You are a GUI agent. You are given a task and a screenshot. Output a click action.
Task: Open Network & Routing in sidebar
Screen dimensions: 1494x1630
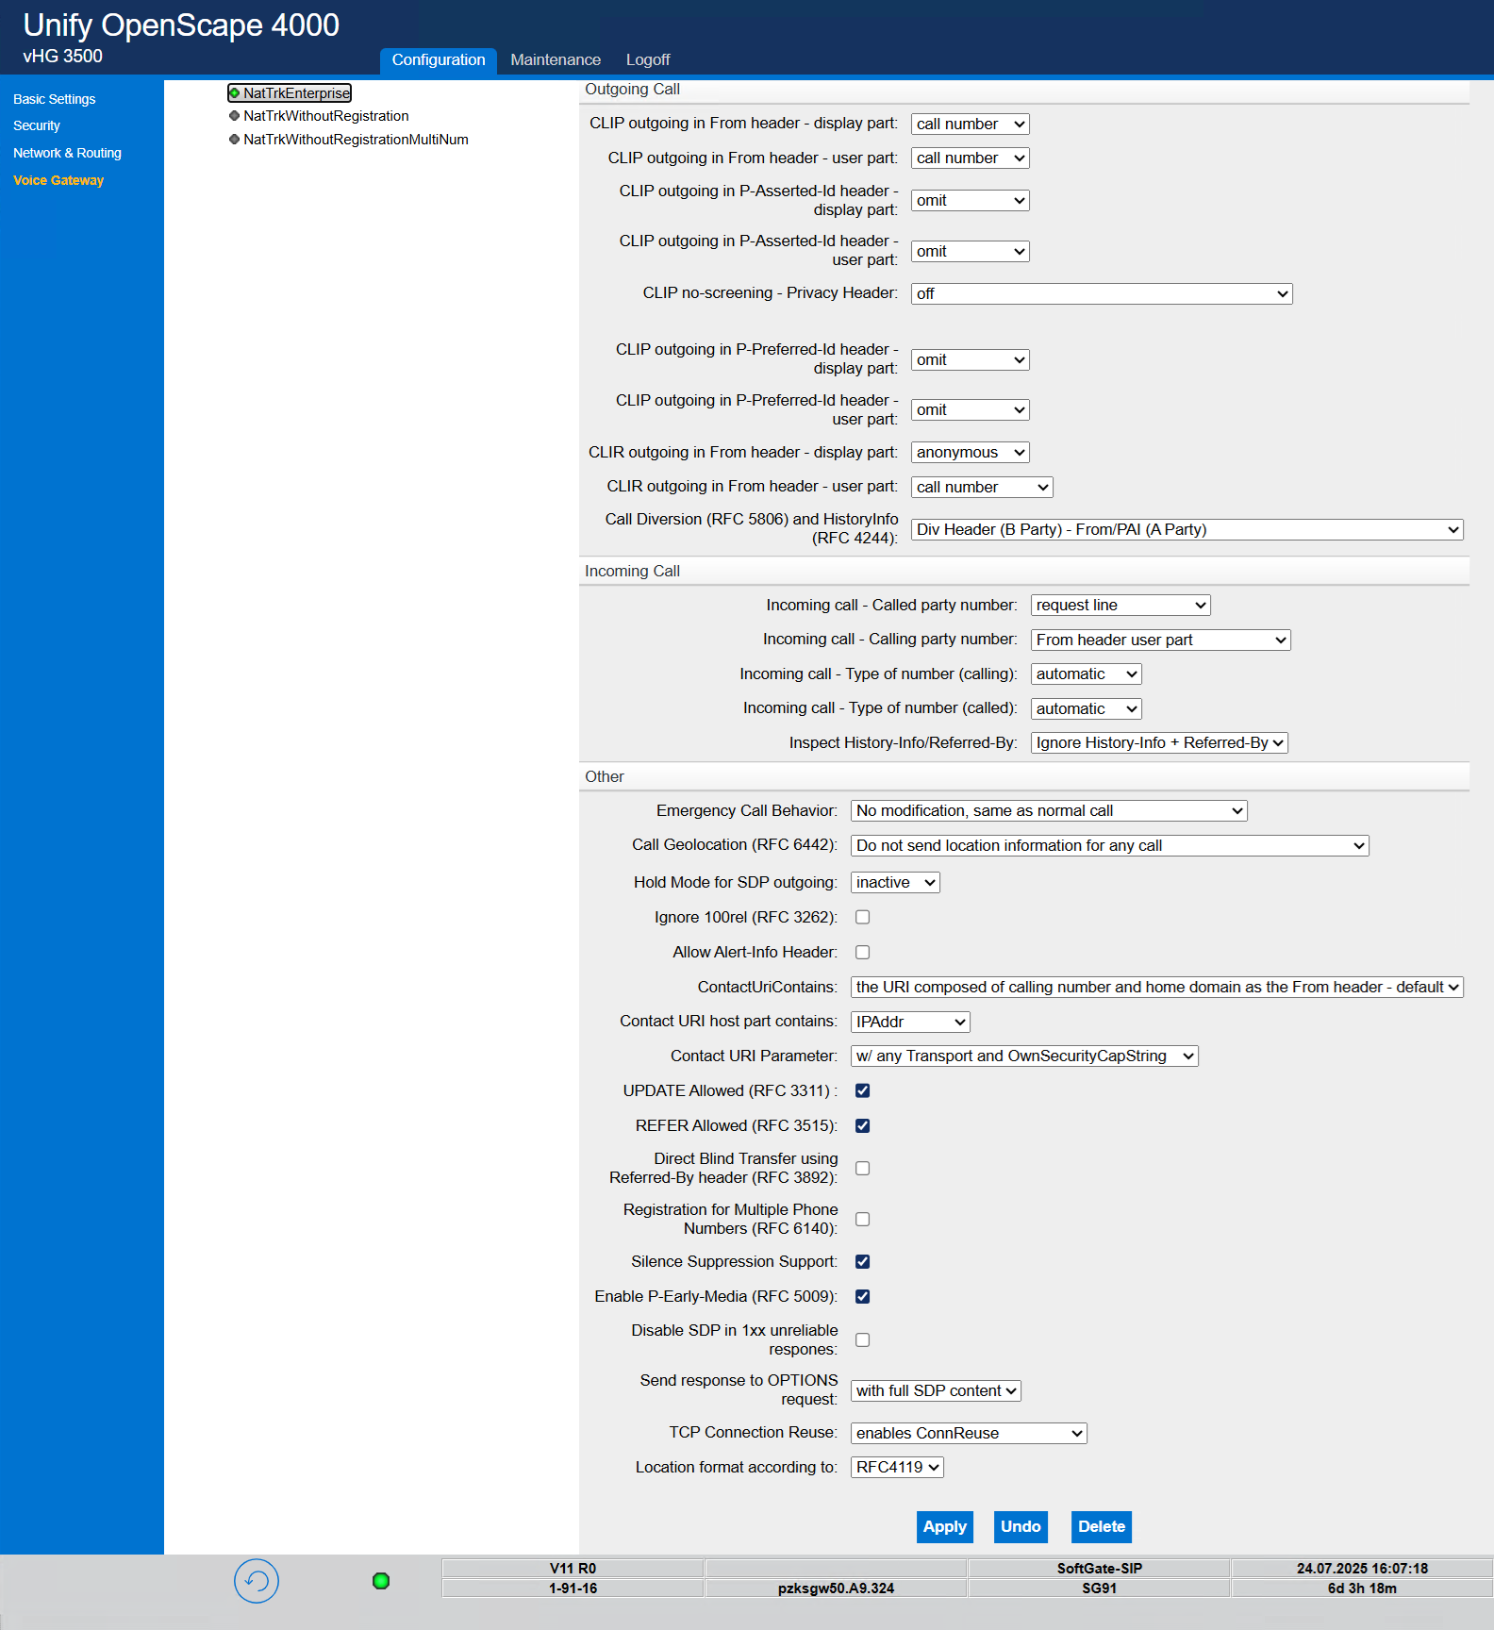click(67, 153)
